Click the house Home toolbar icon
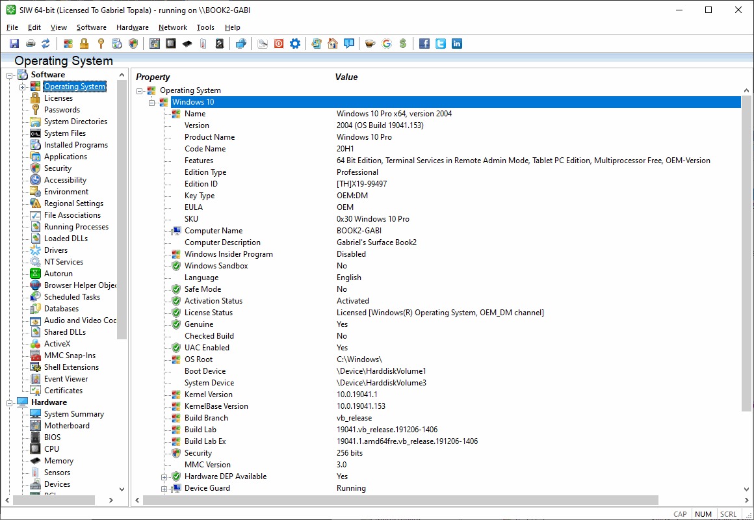 pos(333,44)
